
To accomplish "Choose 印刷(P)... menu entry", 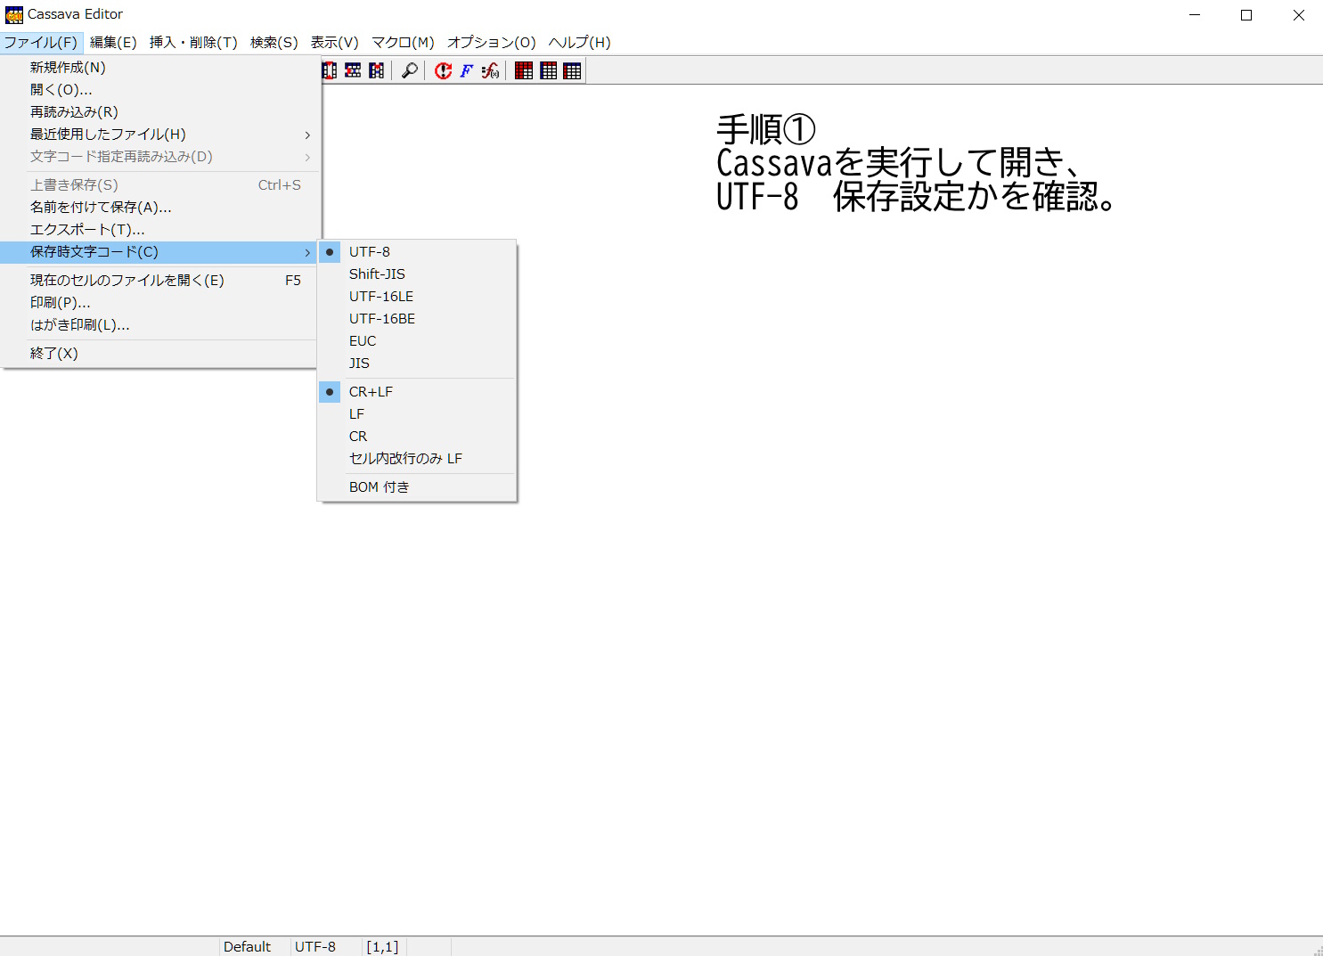I will [x=159, y=303].
